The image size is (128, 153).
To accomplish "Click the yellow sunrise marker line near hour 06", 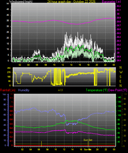I will [x=41, y=144].
